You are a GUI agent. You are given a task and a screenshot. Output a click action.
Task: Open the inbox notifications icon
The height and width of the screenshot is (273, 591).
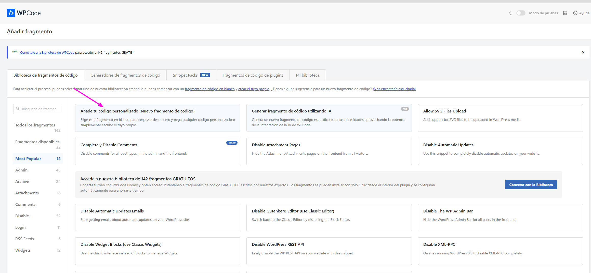tap(565, 13)
